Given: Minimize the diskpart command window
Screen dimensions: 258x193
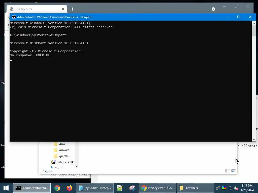Looking at the screenshot, I should [227, 17].
